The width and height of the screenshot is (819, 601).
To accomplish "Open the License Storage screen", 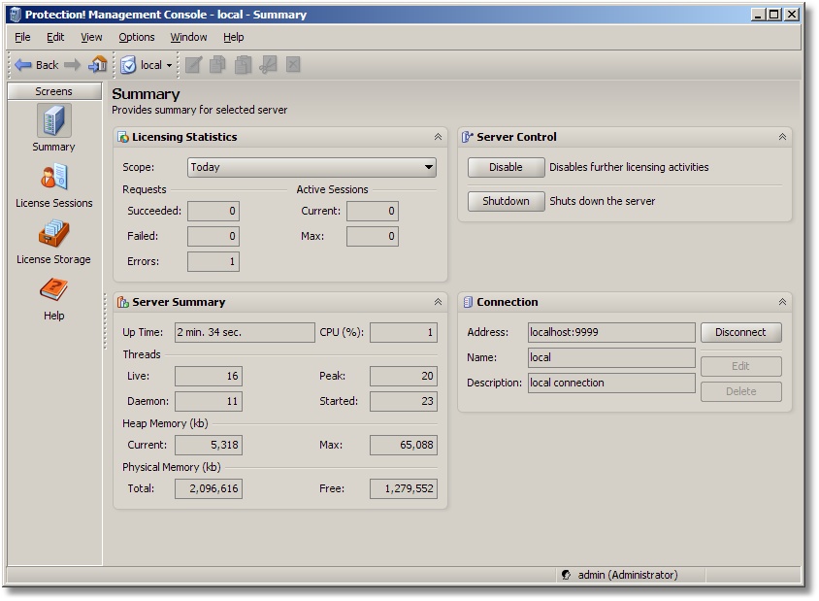I will (53, 234).
